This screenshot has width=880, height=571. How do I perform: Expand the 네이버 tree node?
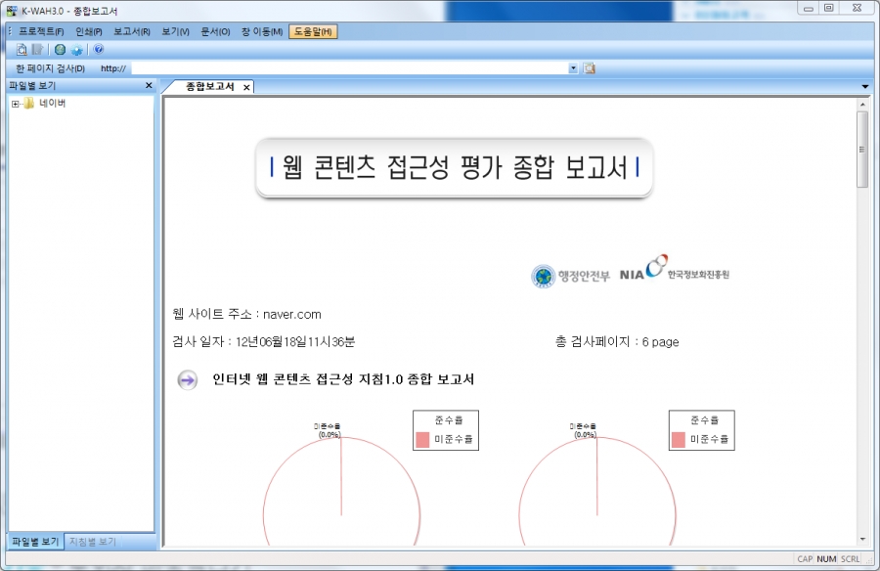pos(15,104)
